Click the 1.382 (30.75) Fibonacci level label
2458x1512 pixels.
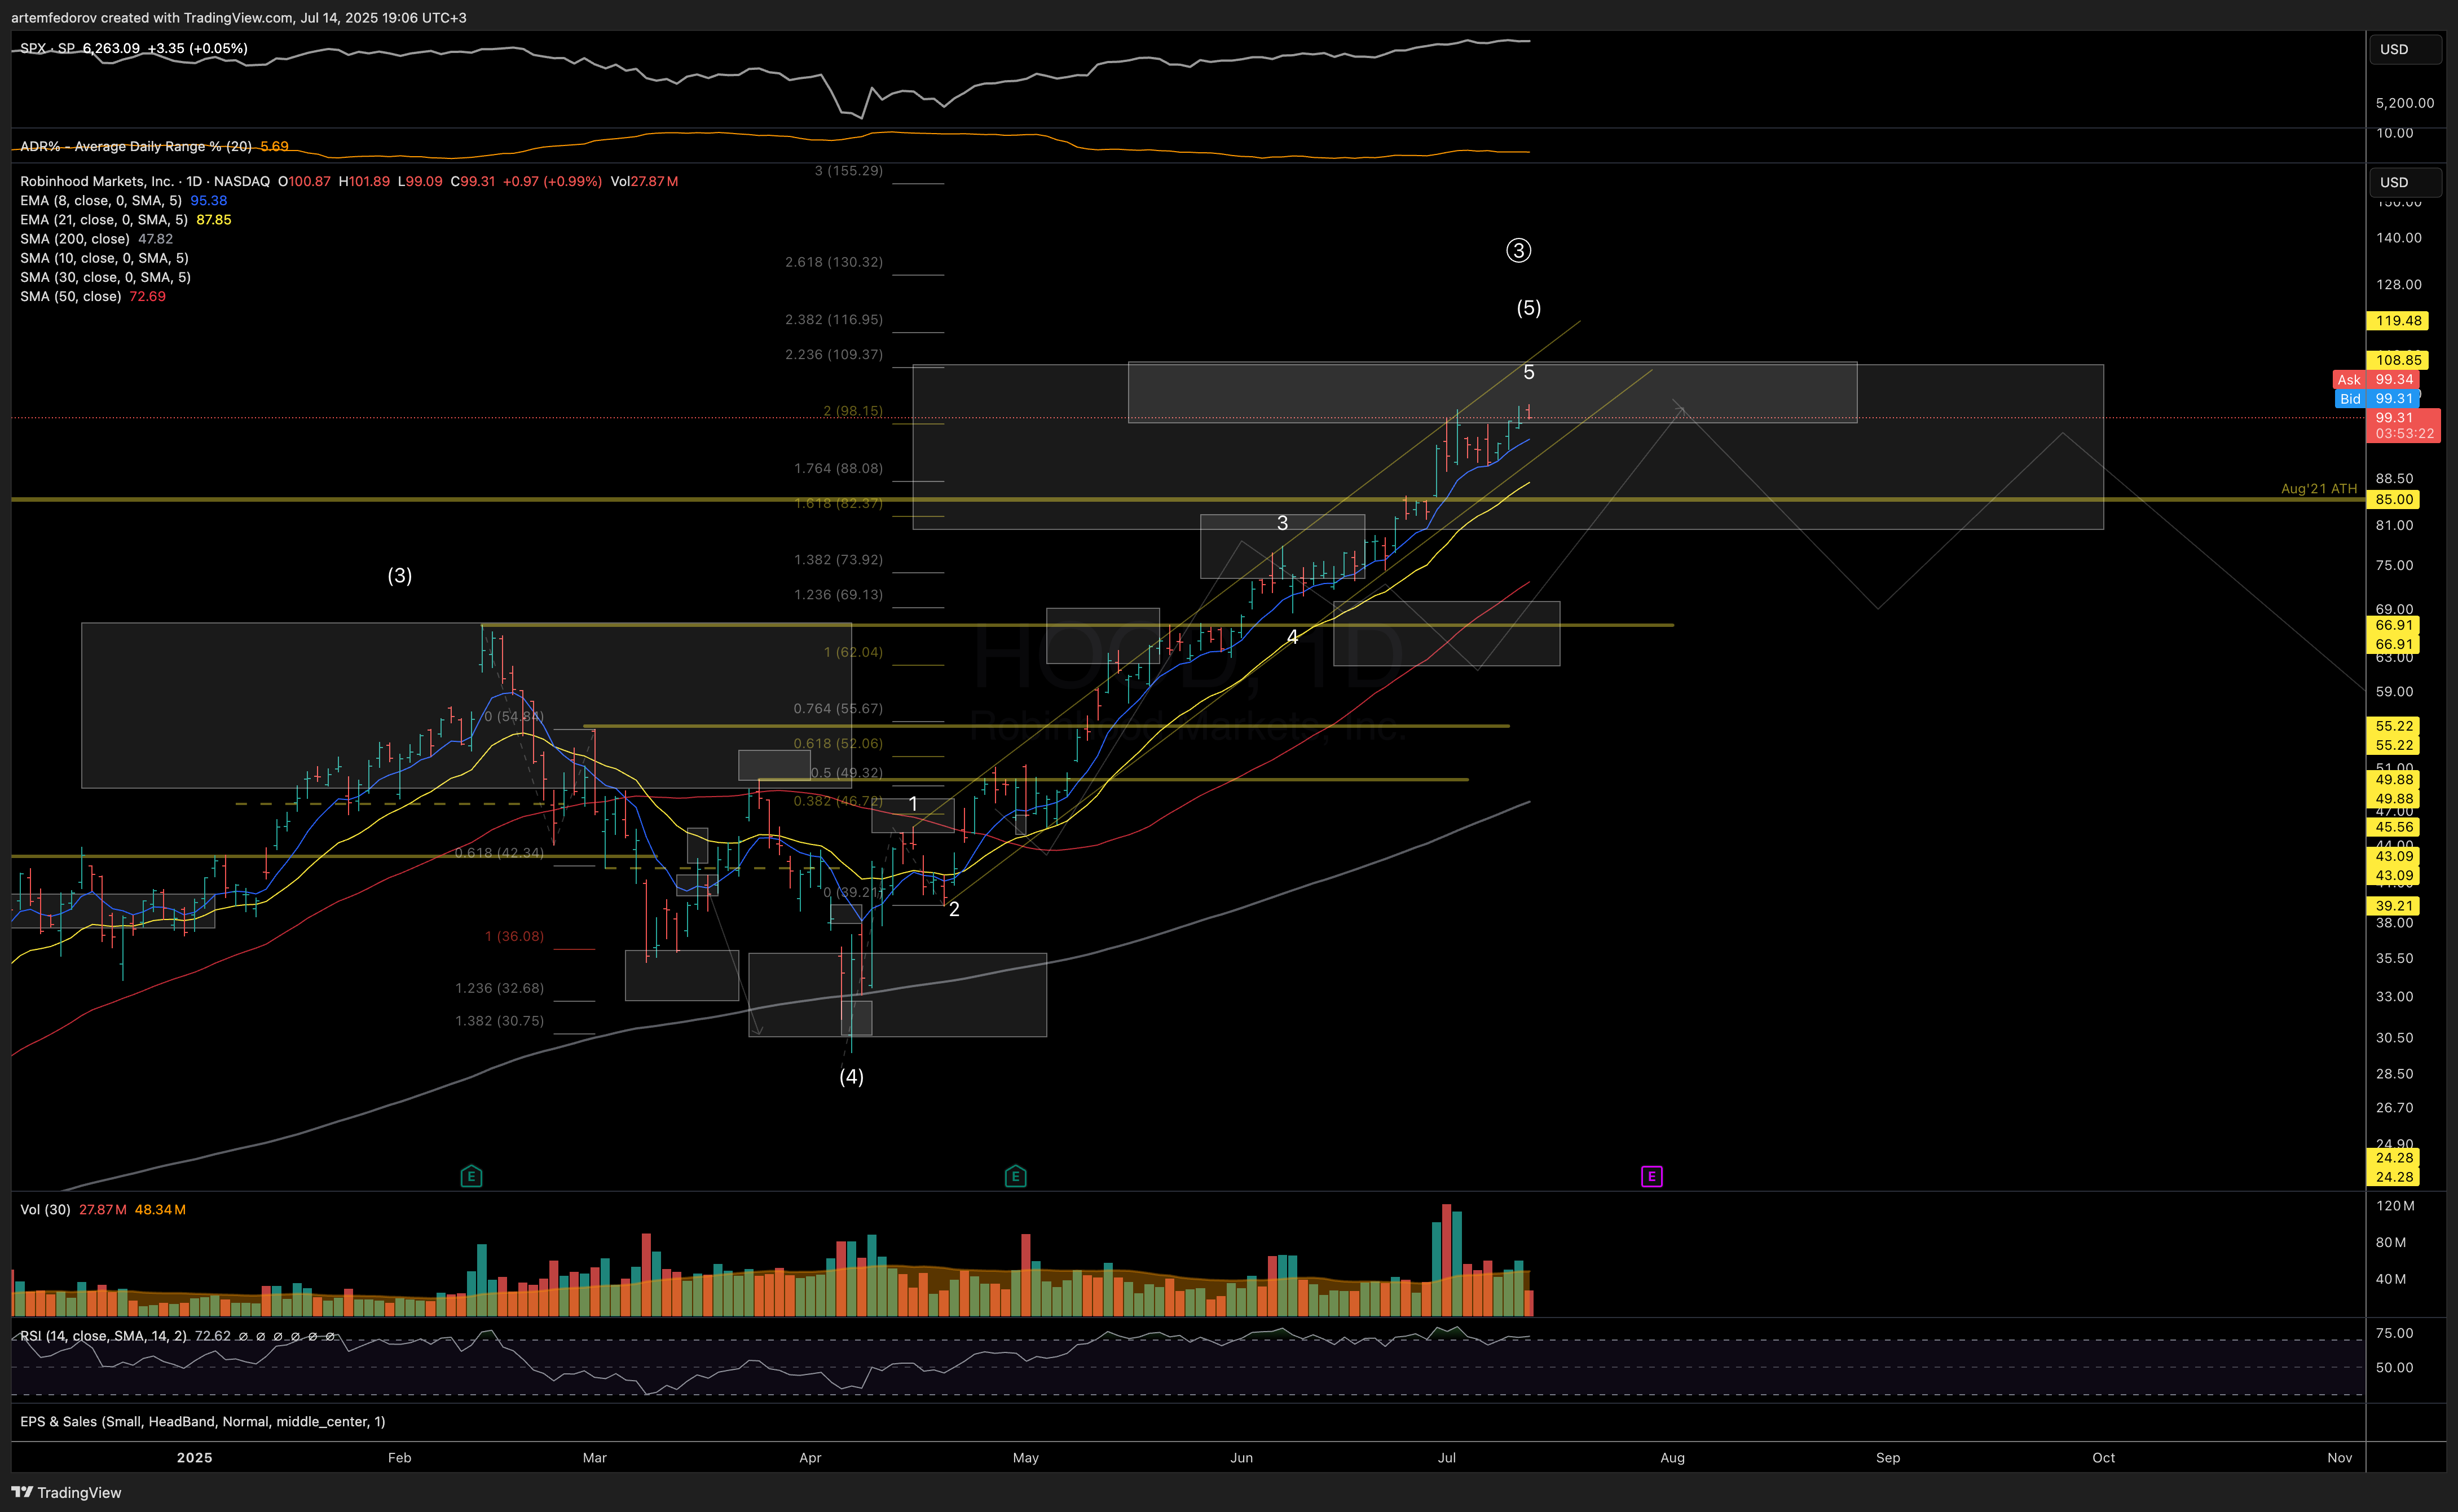point(499,1021)
